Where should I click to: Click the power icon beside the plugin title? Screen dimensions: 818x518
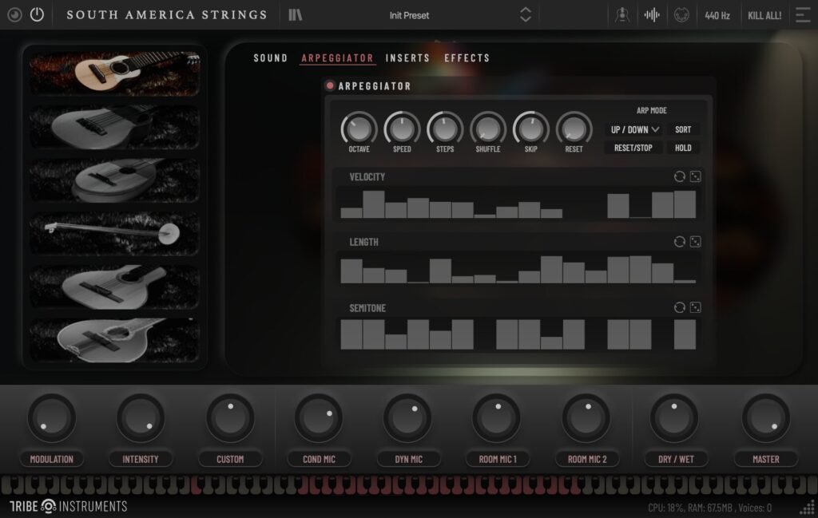(x=37, y=14)
